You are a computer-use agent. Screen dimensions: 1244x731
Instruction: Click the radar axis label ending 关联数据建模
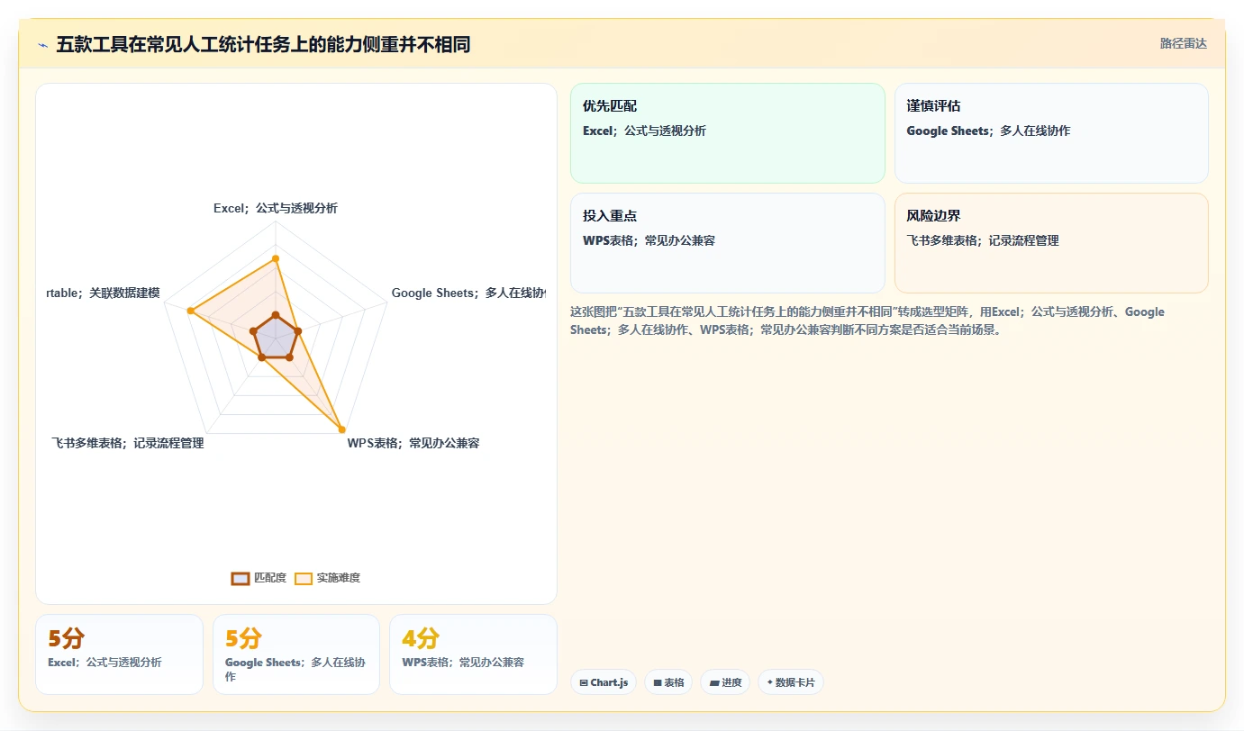(x=104, y=293)
